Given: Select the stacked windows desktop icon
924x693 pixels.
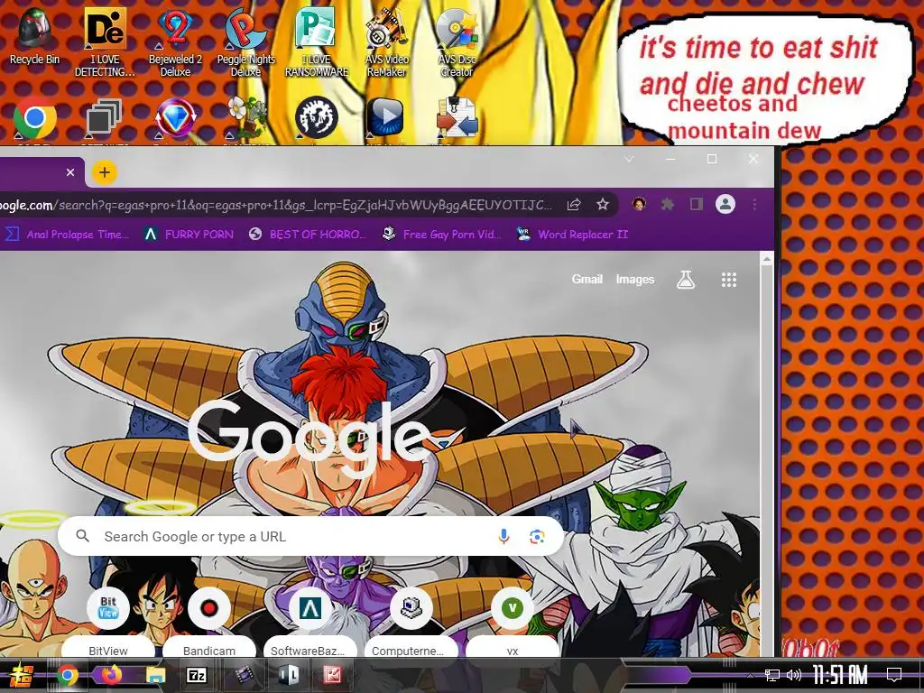Looking at the screenshot, I should coord(105,116).
